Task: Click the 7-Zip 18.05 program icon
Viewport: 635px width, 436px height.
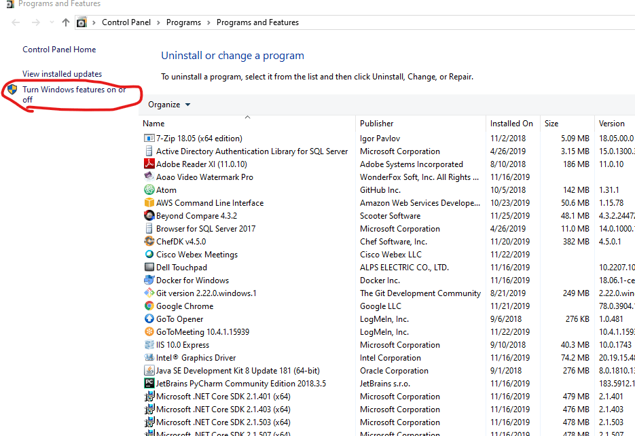Action: (149, 139)
